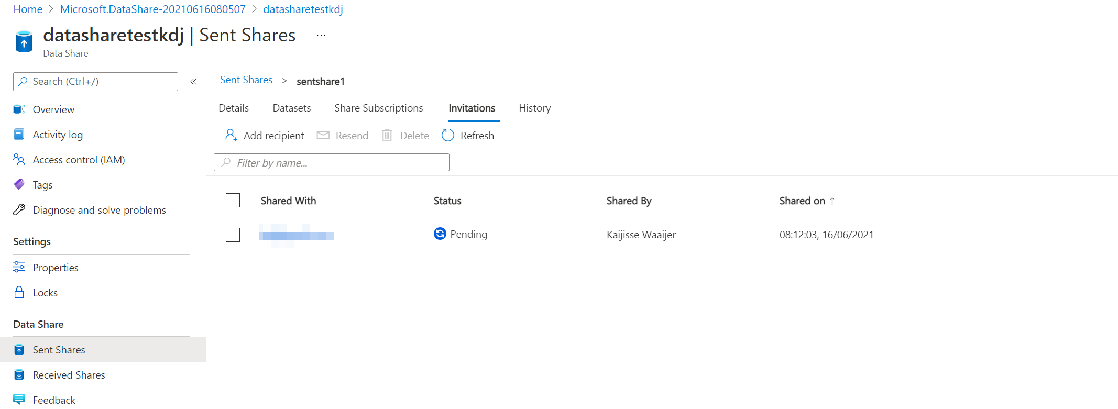Check the pending invitation row checkbox
This screenshot has height=409, width=1118.
(233, 235)
